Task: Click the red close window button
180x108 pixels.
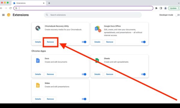Action: [2, 3]
